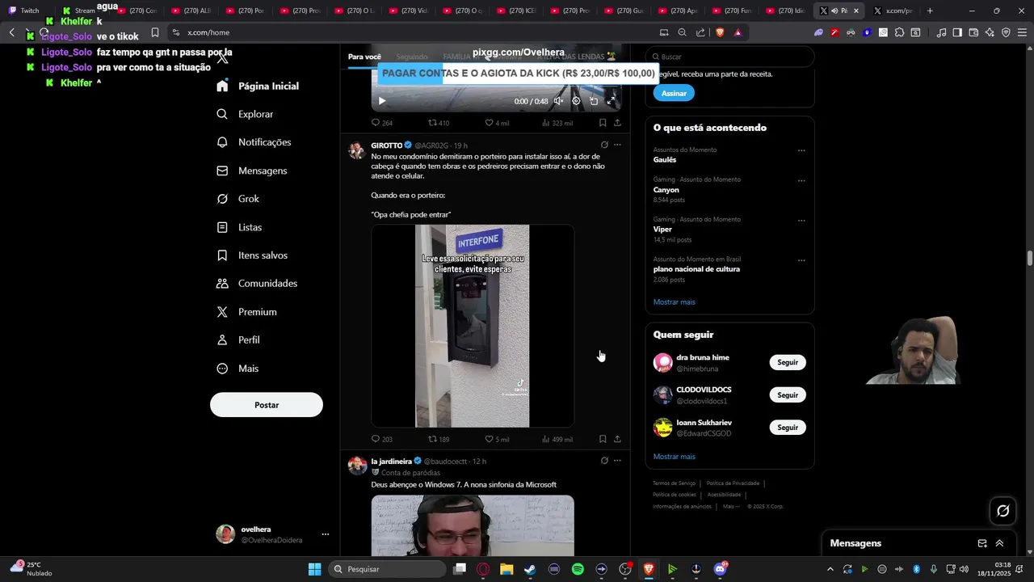The height and width of the screenshot is (582, 1034).
Task: Like the post with 4 mil likes
Action: (x=497, y=123)
